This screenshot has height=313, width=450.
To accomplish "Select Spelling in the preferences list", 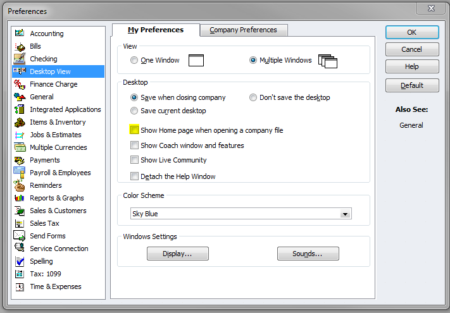I will pyautogui.click(x=58, y=261).
